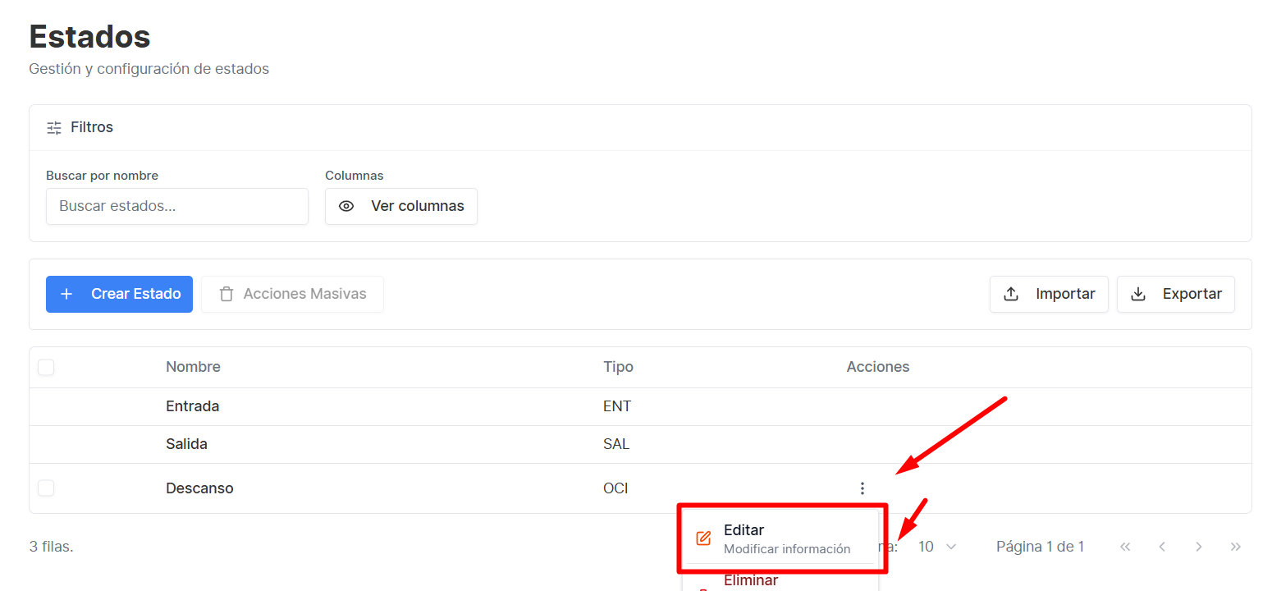Click the pencil Editar icon in menu

coord(703,538)
